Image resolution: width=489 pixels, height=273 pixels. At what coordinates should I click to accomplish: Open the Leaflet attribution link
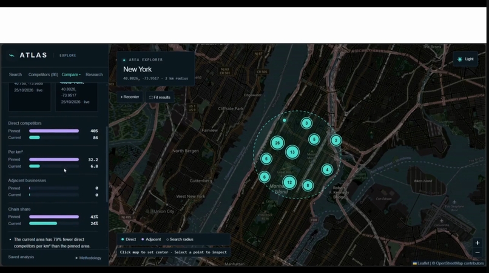pos(421,263)
